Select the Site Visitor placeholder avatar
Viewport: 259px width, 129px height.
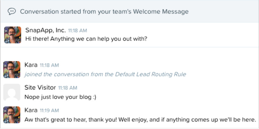(x=12, y=92)
